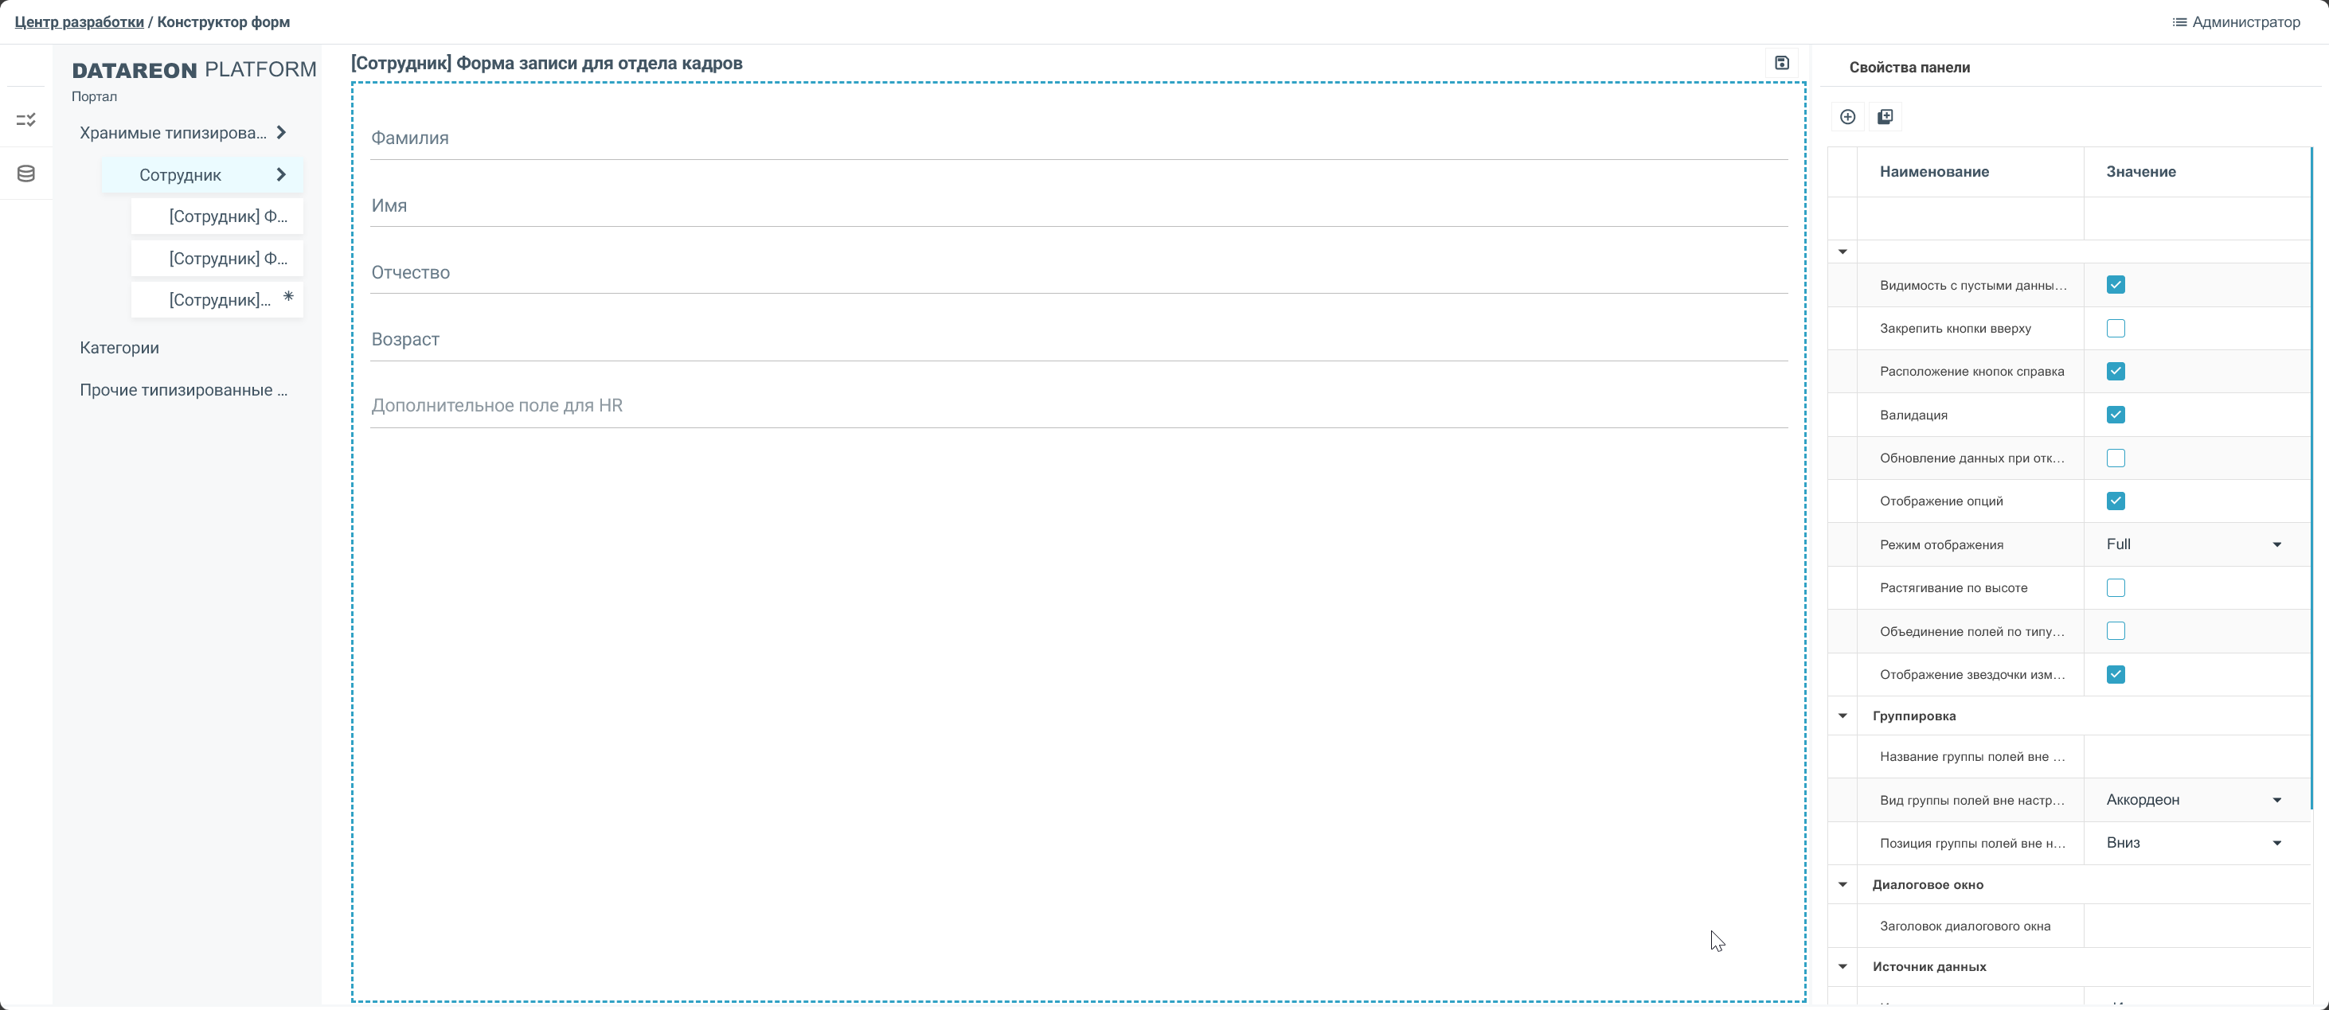The width and height of the screenshot is (2329, 1010).
Task: Open the Аккордеон group type dropdown
Action: pyautogui.click(x=2194, y=800)
